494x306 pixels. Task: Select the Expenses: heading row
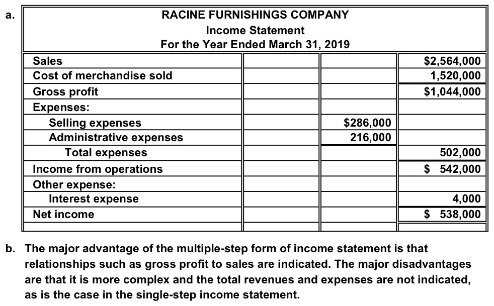133,107
